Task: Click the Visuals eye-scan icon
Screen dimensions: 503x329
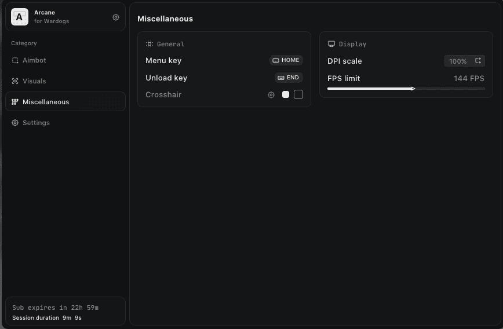Action: pos(15,81)
